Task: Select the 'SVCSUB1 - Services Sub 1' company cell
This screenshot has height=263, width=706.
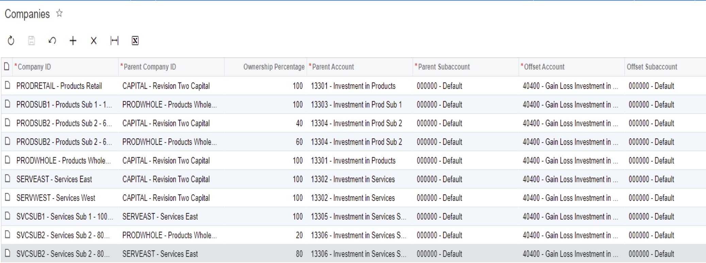Action: (x=65, y=217)
